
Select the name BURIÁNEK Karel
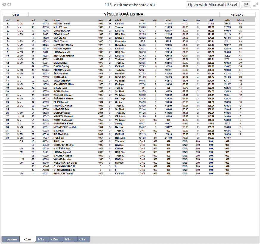pyautogui.click(x=63, y=123)
